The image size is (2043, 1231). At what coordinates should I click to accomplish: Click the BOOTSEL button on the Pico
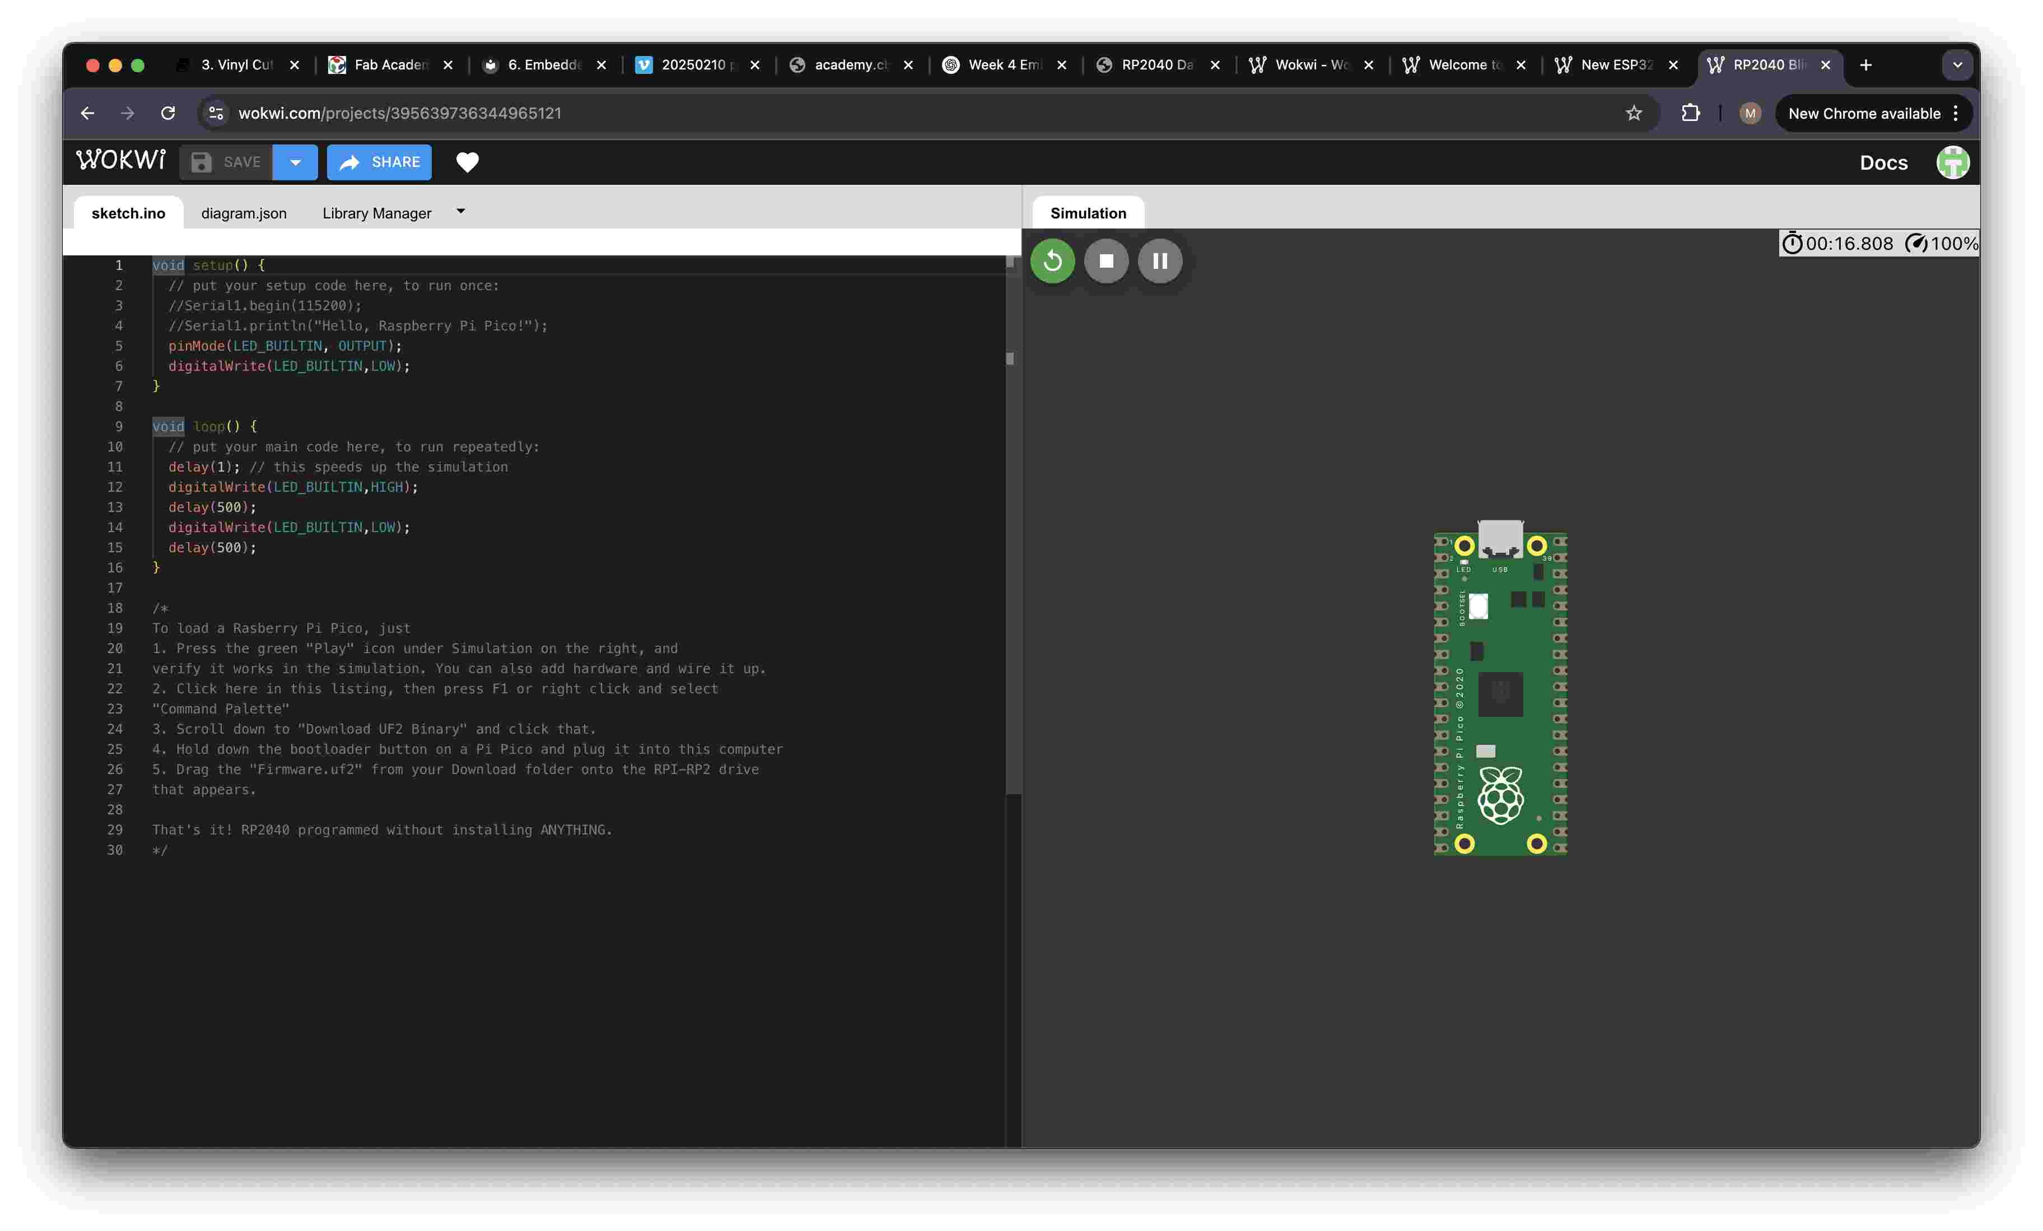[1478, 606]
